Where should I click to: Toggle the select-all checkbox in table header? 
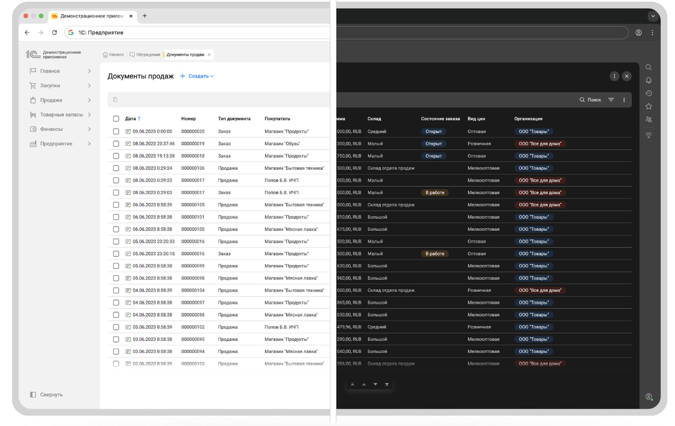pos(116,118)
